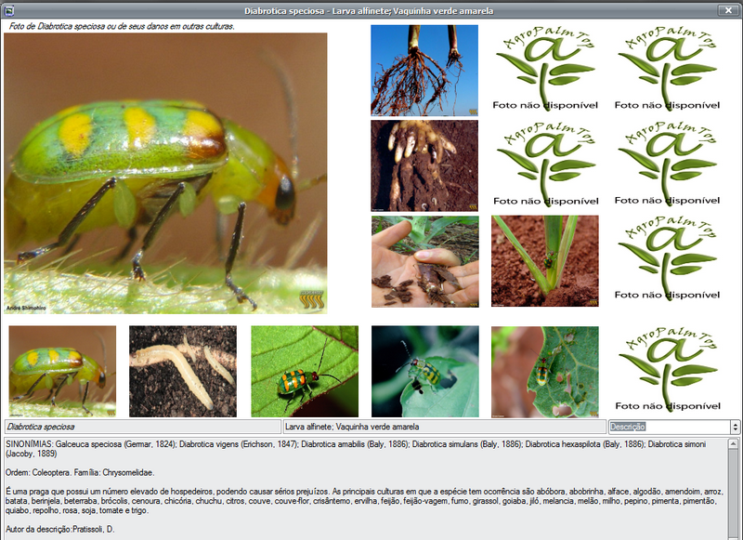Click the common name field 'Larva alfinete; Vaquinha verde amarela'

pyautogui.click(x=445, y=427)
